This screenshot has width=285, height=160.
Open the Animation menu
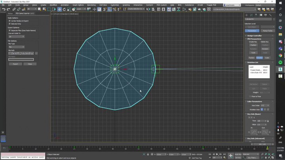65,5
